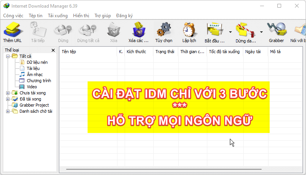Click the Chưa tải xong green arrow icon
306x175 pixels.
pyautogui.click(x=15, y=93)
